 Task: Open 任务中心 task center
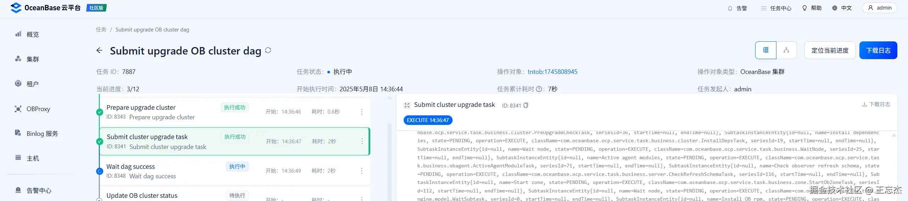coord(776,8)
